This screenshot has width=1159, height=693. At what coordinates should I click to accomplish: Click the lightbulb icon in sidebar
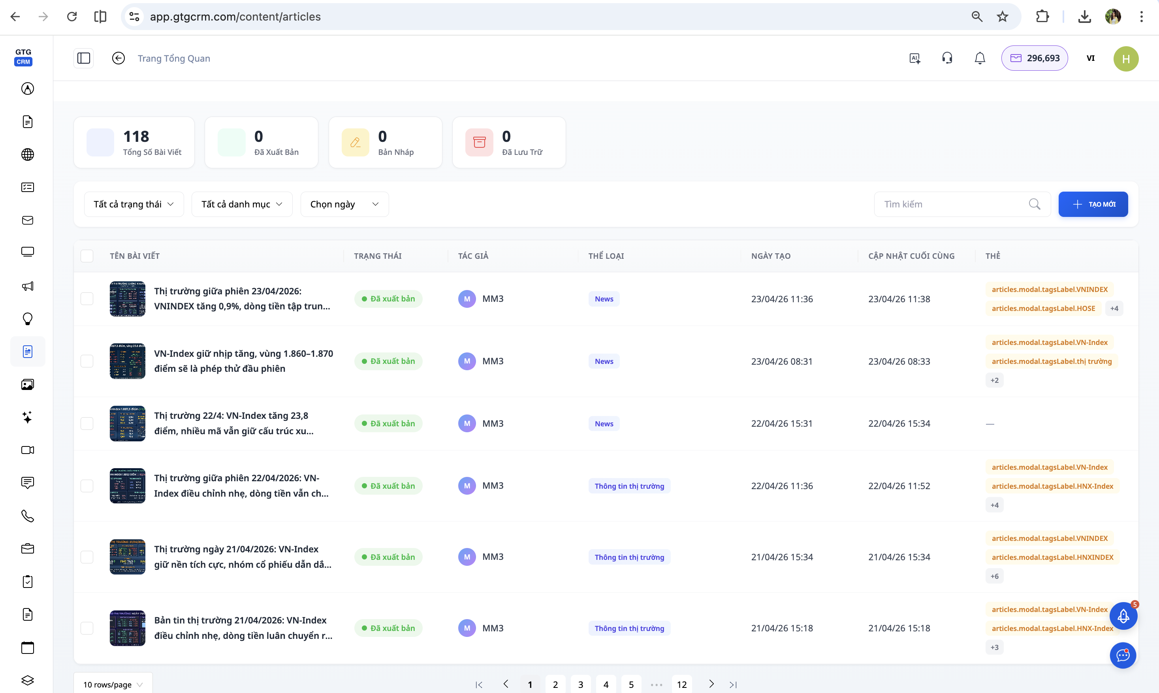click(28, 319)
